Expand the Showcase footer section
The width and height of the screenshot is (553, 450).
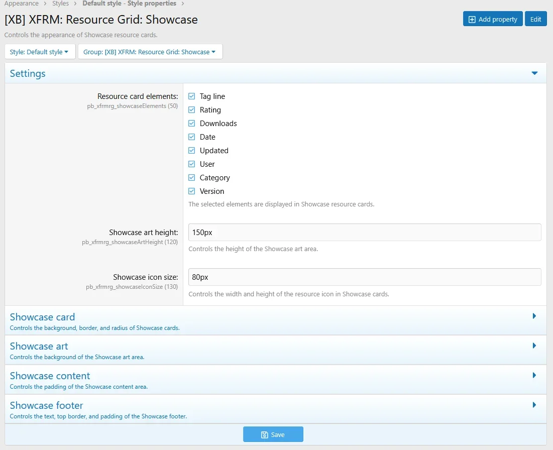[534, 405]
